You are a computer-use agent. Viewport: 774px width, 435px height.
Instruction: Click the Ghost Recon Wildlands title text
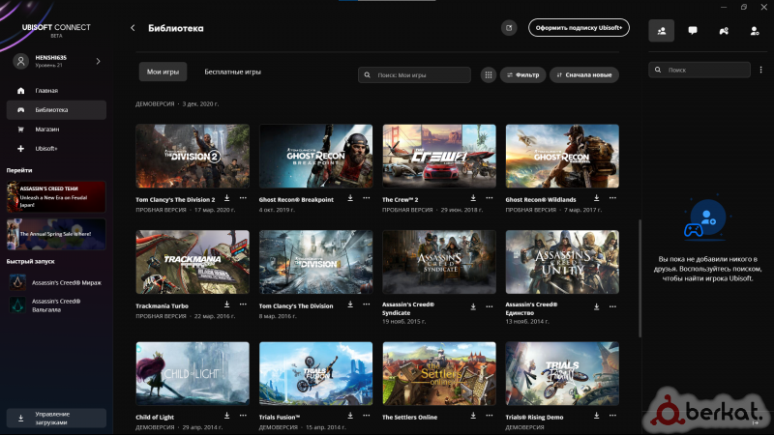[x=541, y=200]
